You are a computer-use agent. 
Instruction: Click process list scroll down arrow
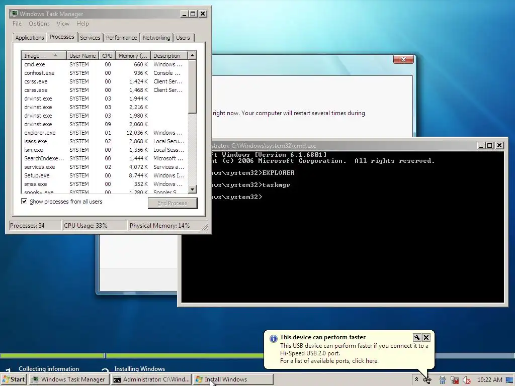point(193,189)
